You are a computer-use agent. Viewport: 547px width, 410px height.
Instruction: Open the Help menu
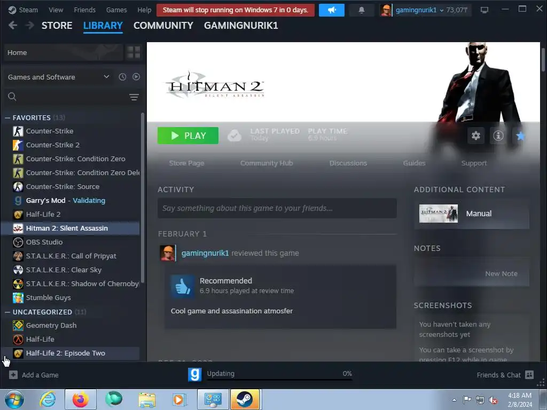[144, 10]
